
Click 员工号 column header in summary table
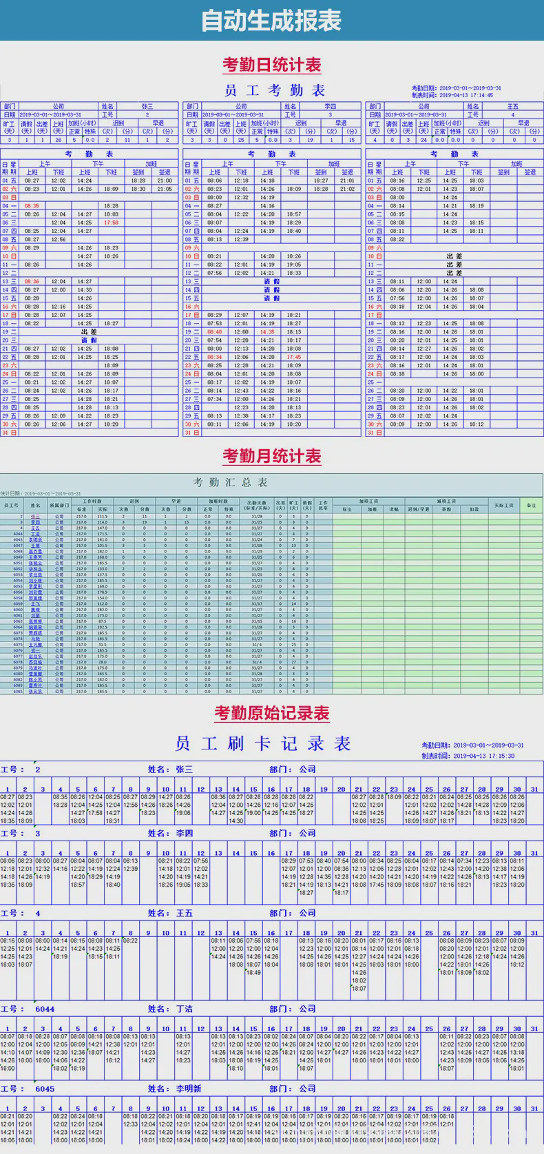[x=11, y=506]
